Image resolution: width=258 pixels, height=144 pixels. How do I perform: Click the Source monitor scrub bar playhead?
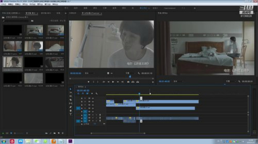pos(130,76)
